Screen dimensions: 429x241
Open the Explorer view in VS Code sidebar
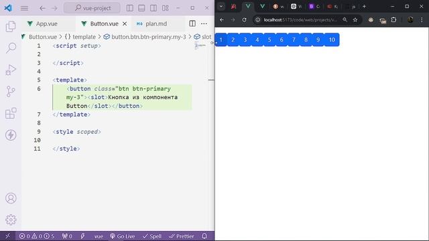point(11,26)
